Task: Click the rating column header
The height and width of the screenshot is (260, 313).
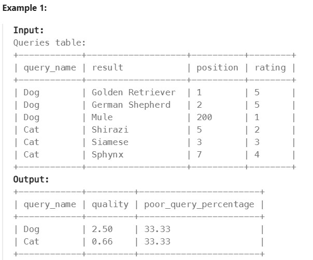Action: pyautogui.click(x=270, y=67)
